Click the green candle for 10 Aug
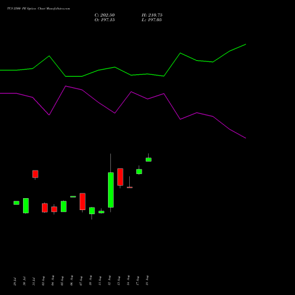The image size is (295, 295). coord(92,211)
